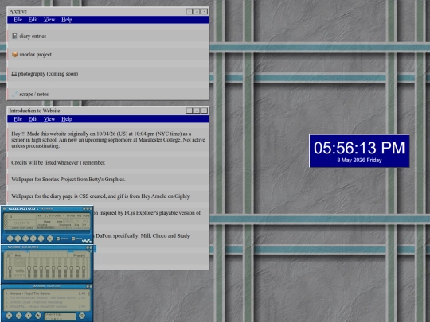
Task: Click the playlist mini time display
Action: click(60, 316)
